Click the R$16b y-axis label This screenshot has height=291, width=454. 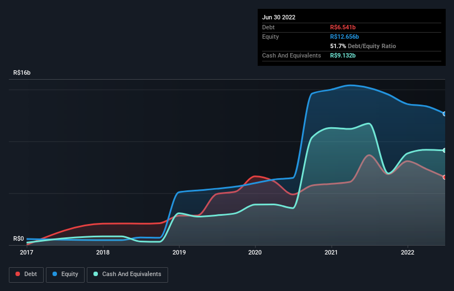click(x=22, y=72)
